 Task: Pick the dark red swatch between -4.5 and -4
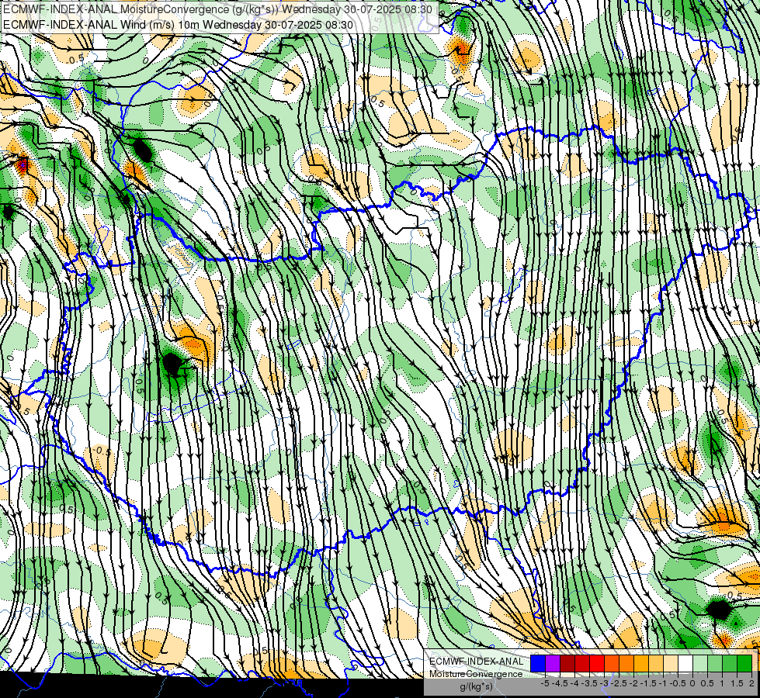tap(567, 664)
